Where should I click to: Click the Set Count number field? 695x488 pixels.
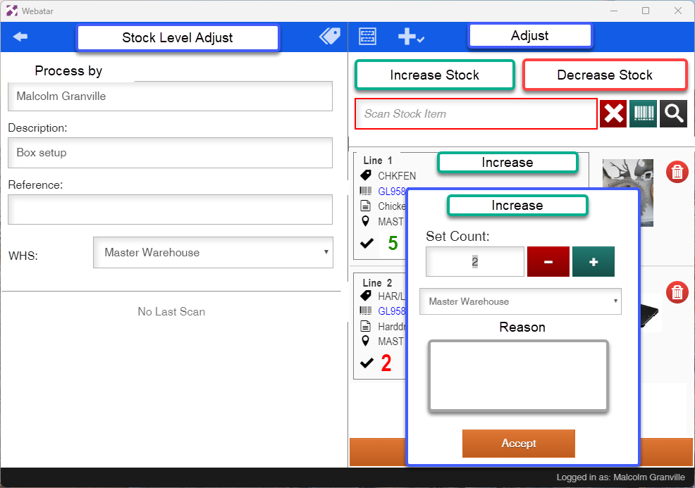click(x=474, y=262)
